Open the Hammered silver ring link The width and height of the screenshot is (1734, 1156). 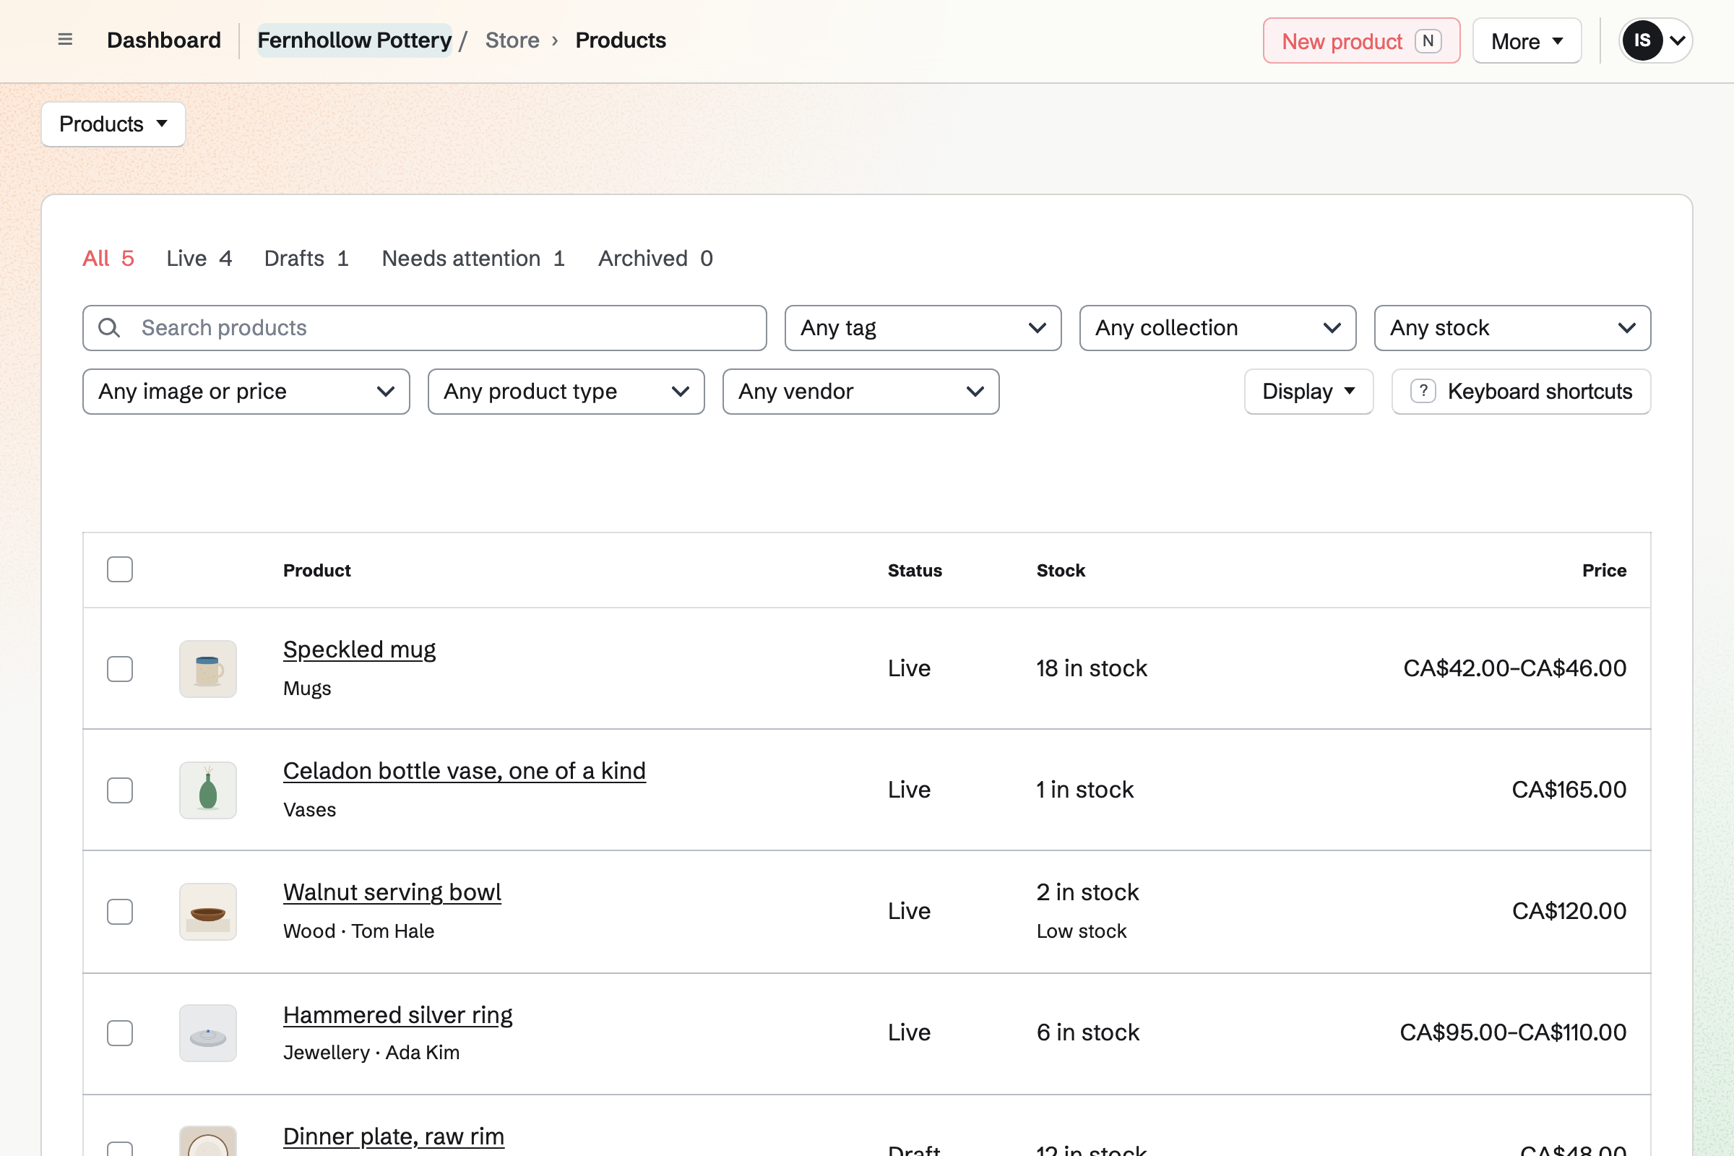tap(398, 1015)
